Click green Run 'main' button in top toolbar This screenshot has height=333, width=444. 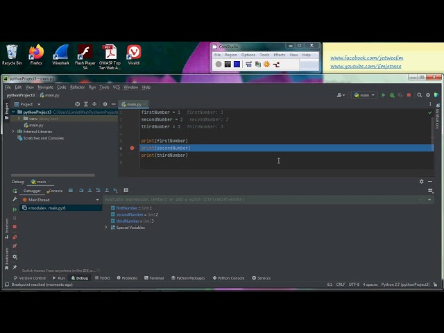384,95
